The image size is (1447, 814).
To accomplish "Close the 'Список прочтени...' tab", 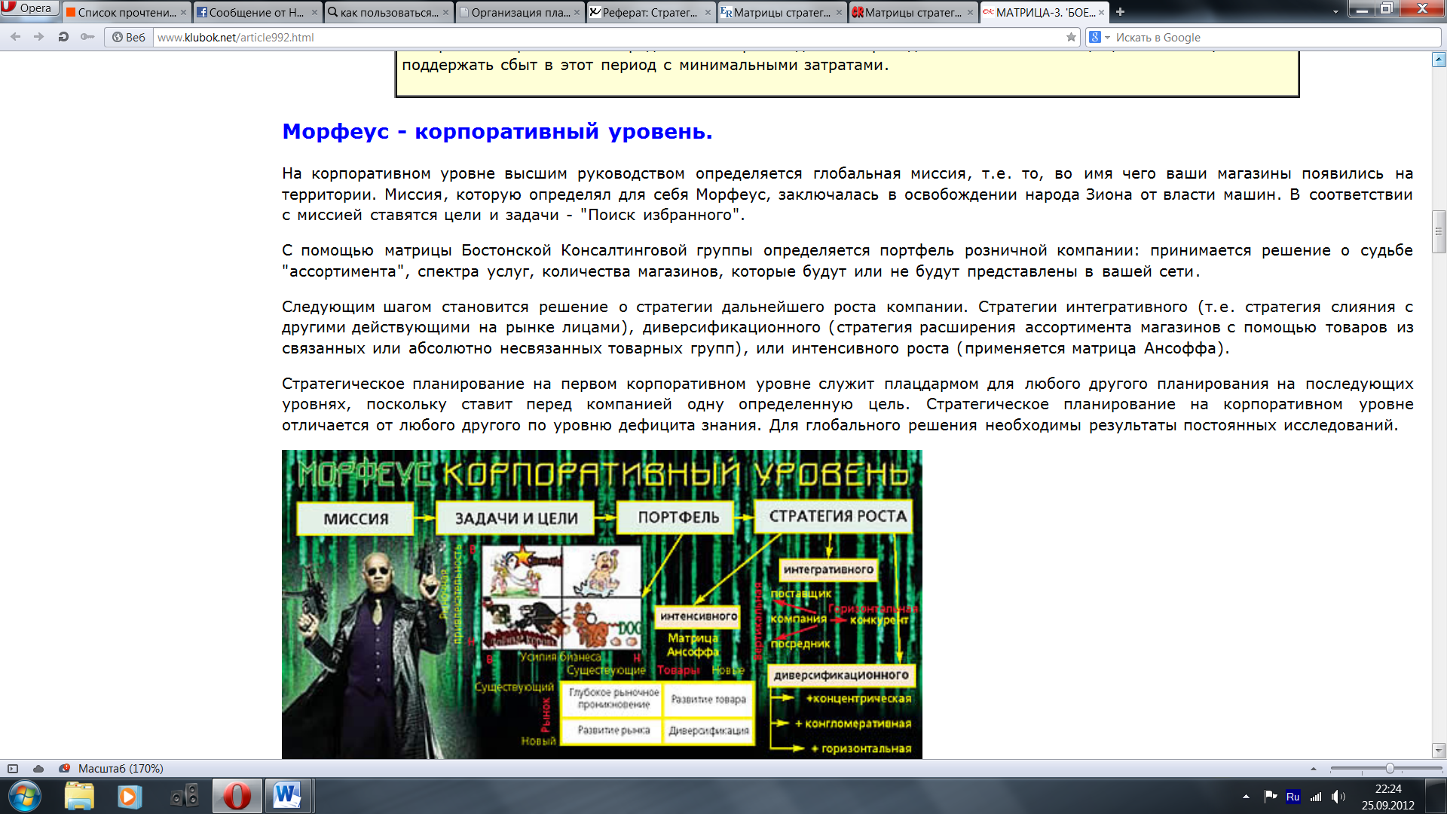I will 183,12.
